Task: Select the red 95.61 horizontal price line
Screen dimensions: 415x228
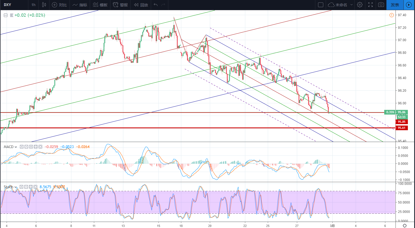Action: (192, 128)
